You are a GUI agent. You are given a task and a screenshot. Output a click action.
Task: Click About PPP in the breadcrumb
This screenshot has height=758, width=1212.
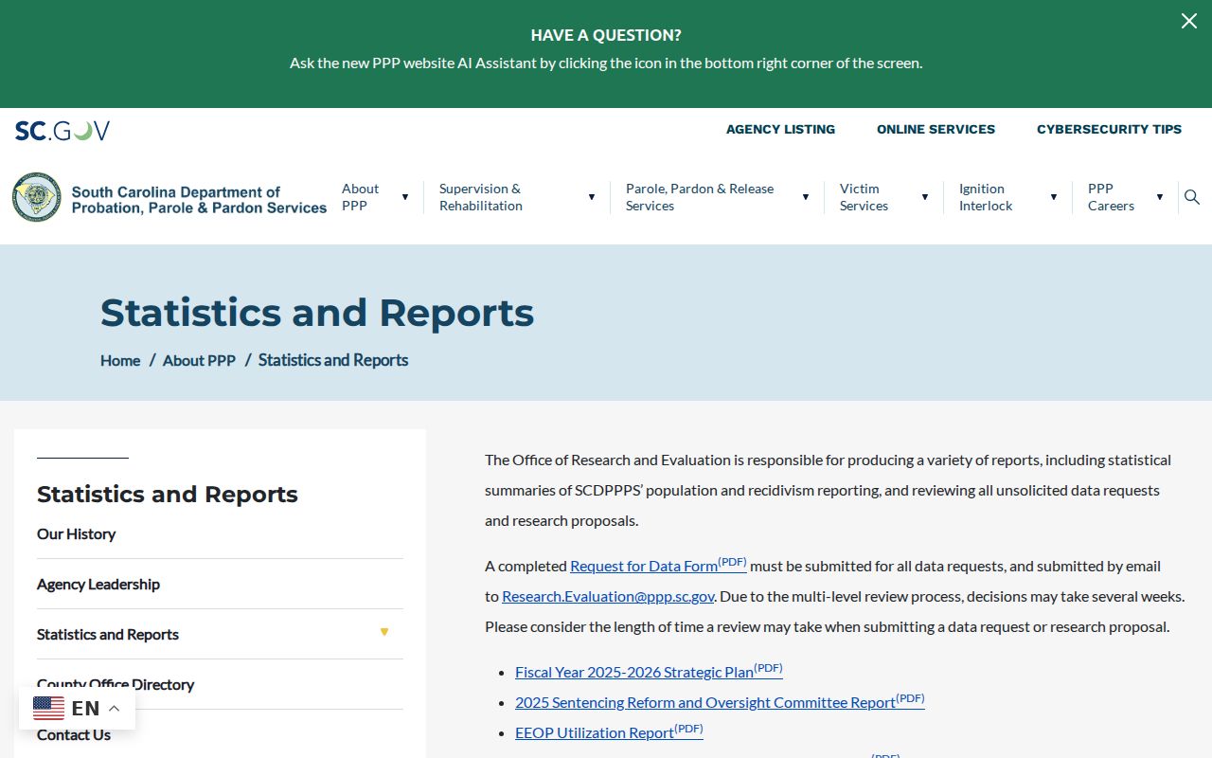[x=199, y=361]
